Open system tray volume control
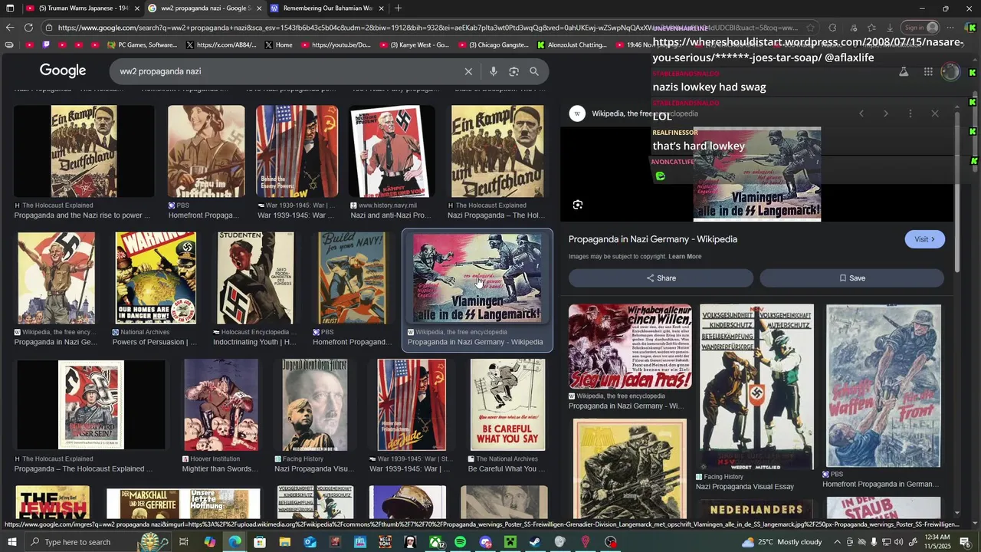 [x=899, y=542]
